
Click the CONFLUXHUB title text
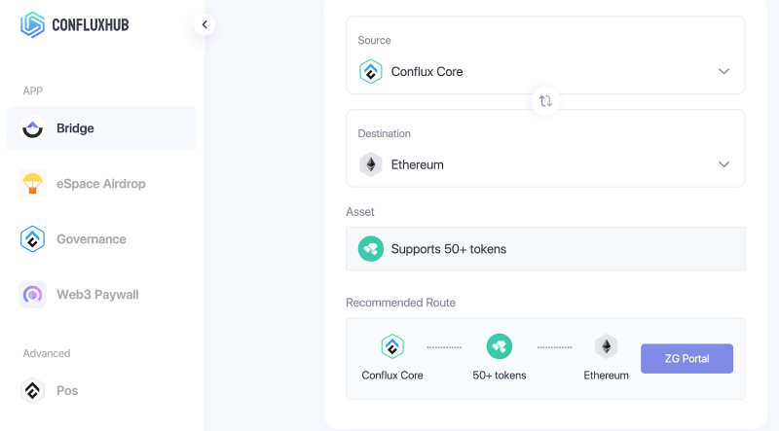(91, 25)
